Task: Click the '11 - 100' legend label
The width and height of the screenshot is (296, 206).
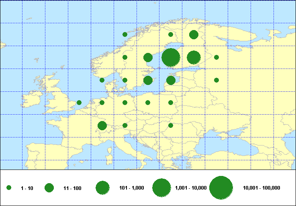Action: pyautogui.click(x=72, y=188)
